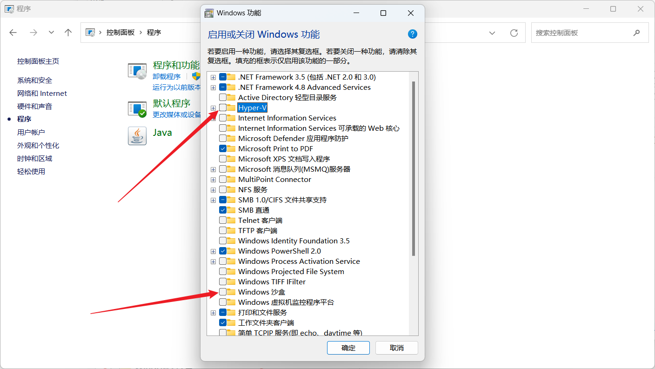655x369 pixels.
Task: Open the 时钟和区域 sidebar link
Action: point(35,158)
